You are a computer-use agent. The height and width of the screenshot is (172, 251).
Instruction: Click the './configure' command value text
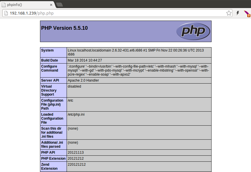pyautogui.click(x=138, y=70)
